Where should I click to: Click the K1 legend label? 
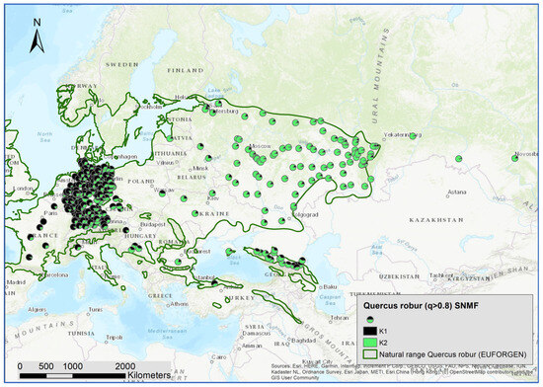click(383, 332)
